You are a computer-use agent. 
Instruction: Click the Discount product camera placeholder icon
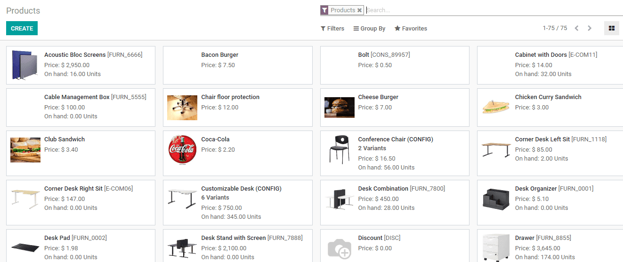pos(339,248)
